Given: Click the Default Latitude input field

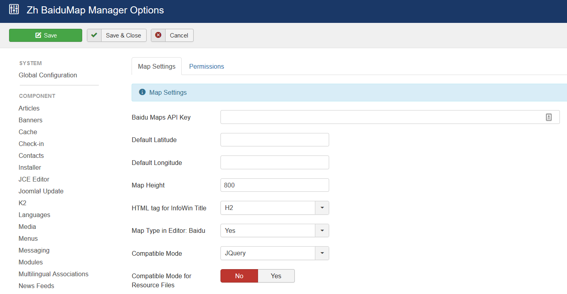Looking at the screenshot, I should tap(275, 140).
